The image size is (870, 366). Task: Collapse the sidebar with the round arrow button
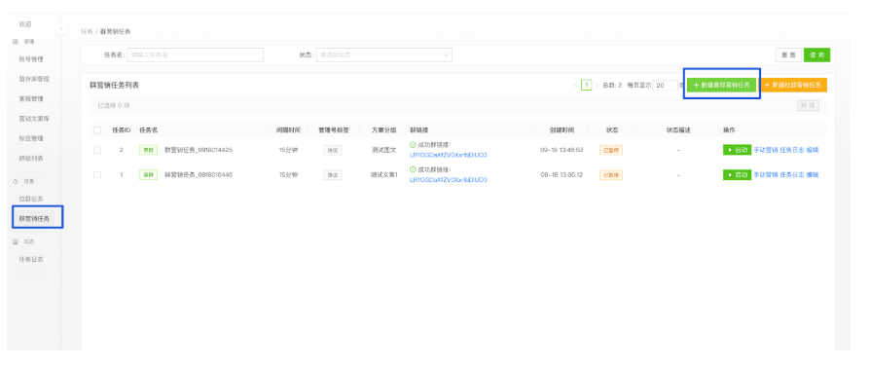pyautogui.click(x=61, y=28)
